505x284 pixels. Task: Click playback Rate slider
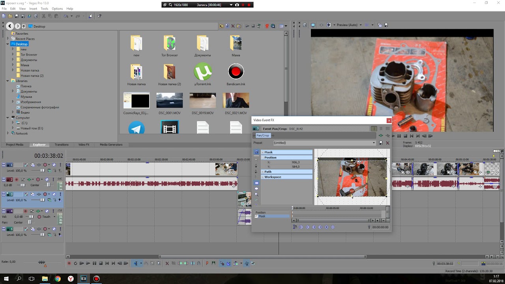pyautogui.click(x=41, y=262)
